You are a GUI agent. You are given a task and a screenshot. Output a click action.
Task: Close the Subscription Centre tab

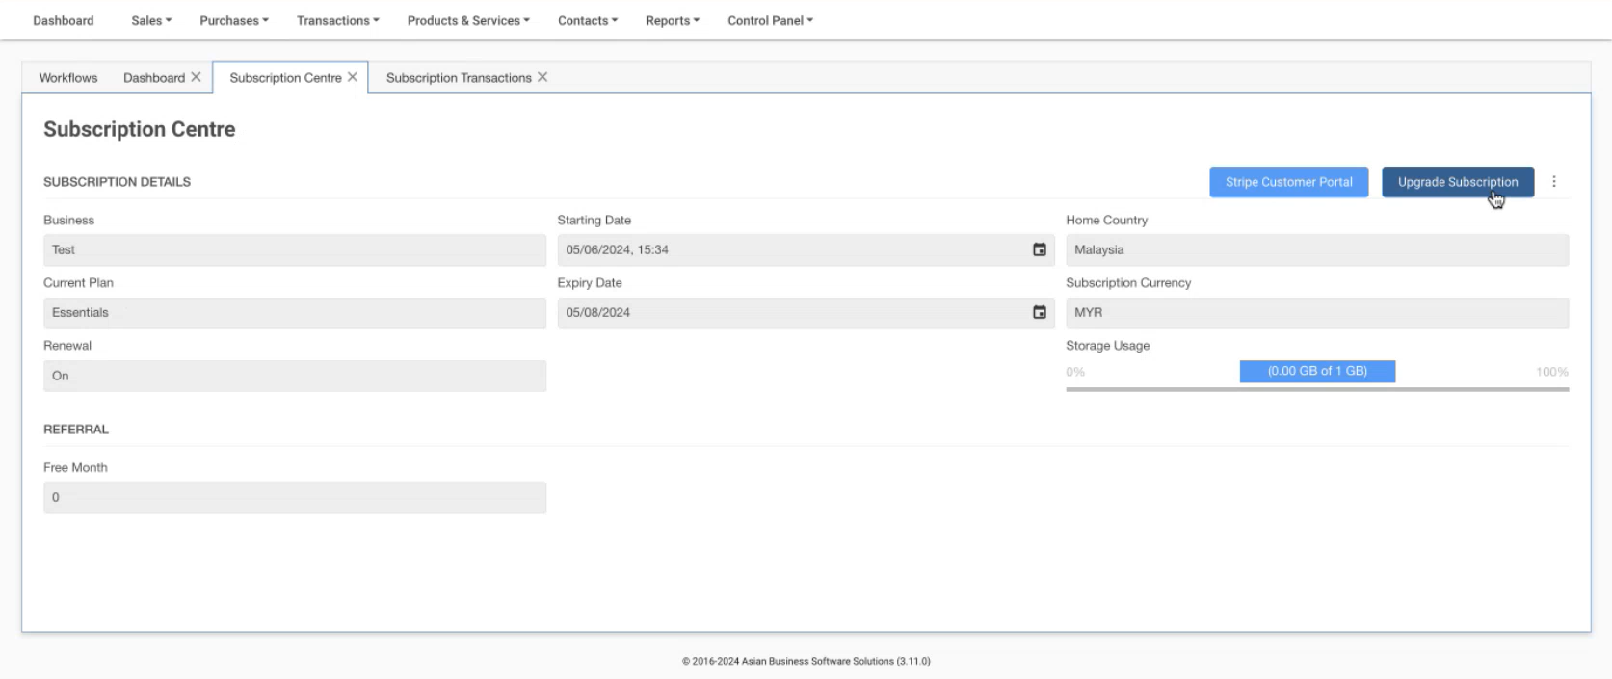tap(353, 77)
